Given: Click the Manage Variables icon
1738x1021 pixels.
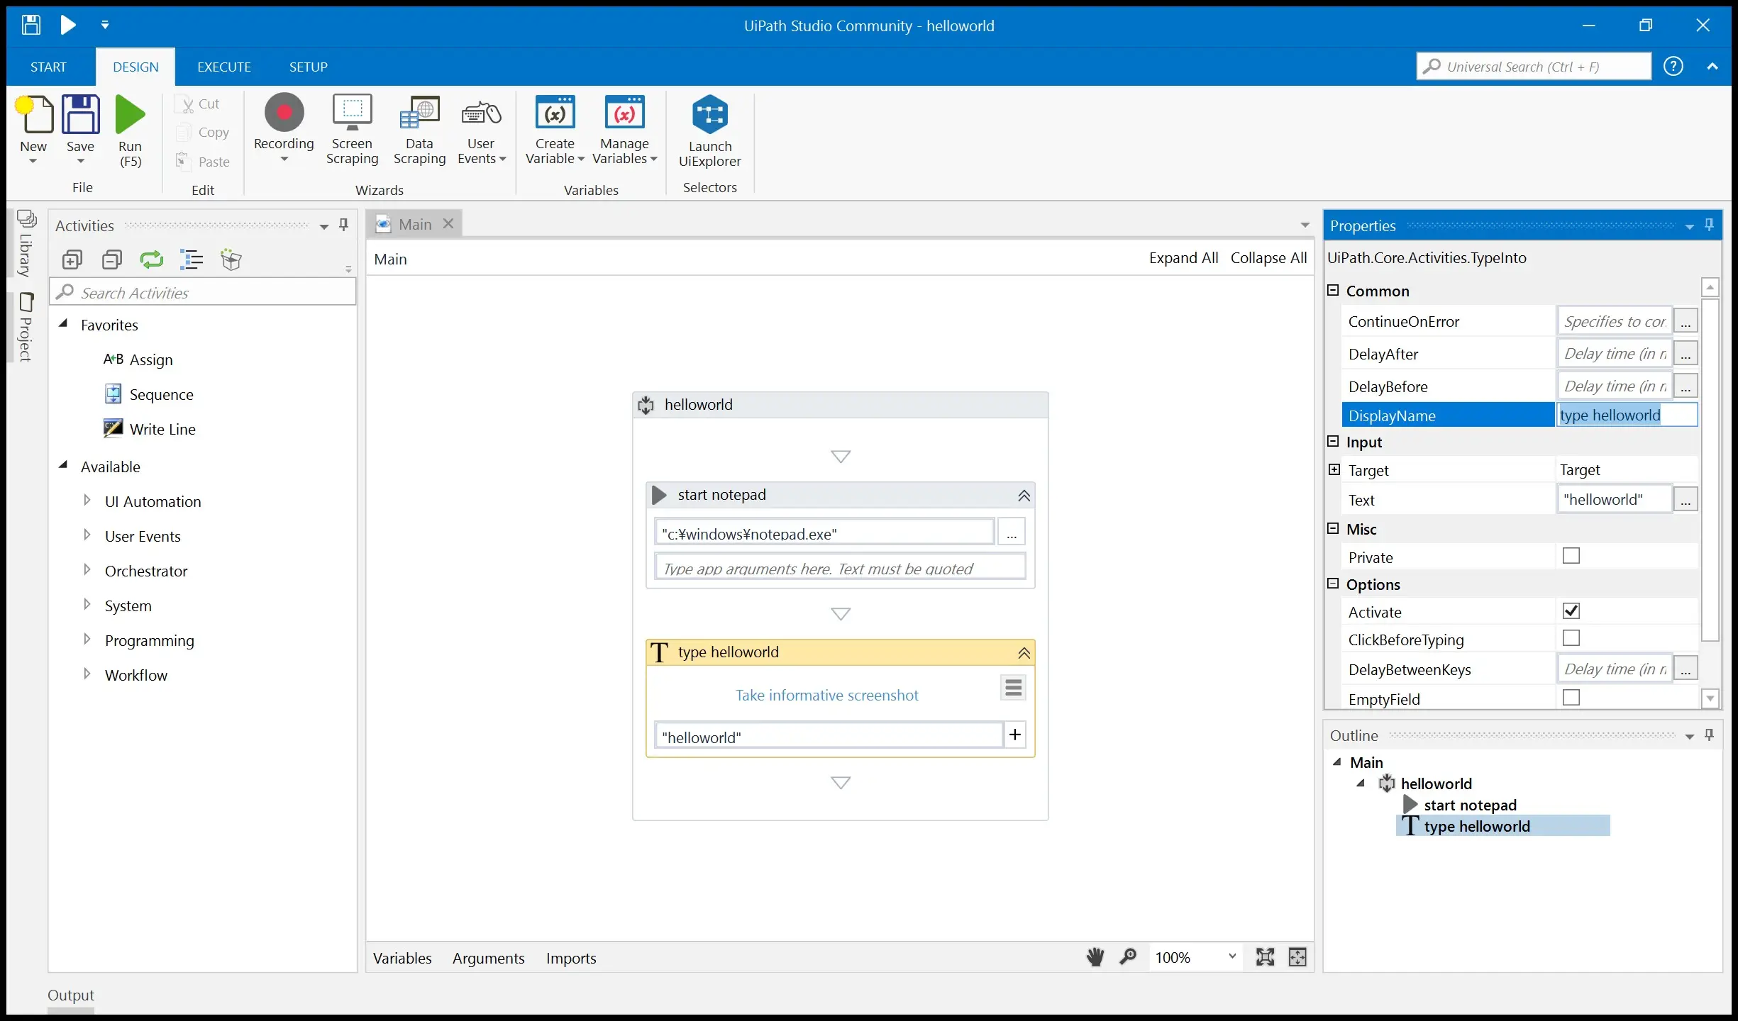Looking at the screenshot, I should point(624,113).
